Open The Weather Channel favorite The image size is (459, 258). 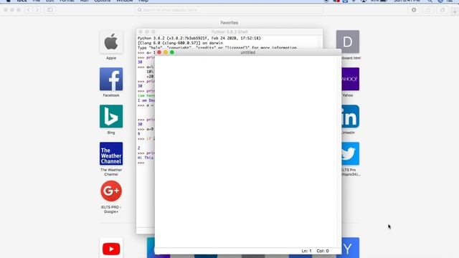pos(111,153)
